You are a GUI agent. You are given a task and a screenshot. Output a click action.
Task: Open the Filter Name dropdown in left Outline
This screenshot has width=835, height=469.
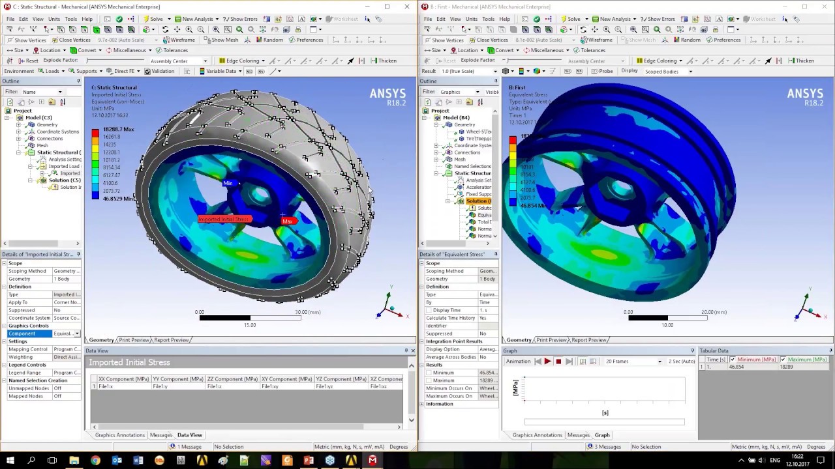60,92
